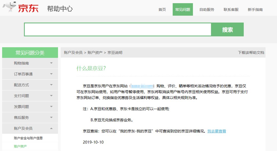277x151 pixels.
Task: Open the 发票问题 category
Action: click(21, 107)
